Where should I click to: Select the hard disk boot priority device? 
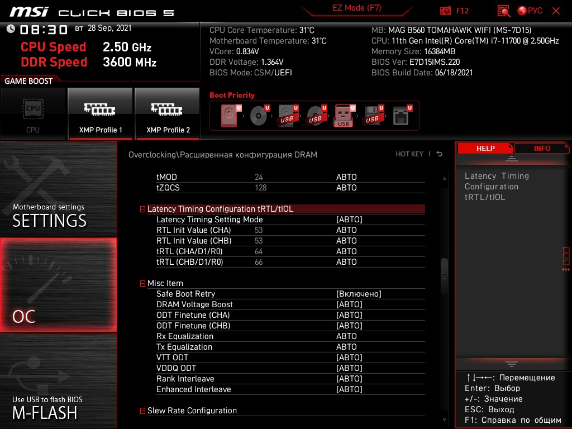(230, 115)
